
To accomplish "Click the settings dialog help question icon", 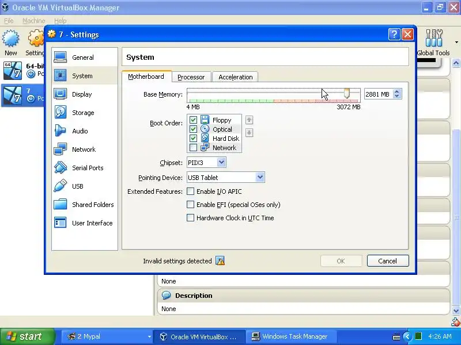I will (394, 34).
